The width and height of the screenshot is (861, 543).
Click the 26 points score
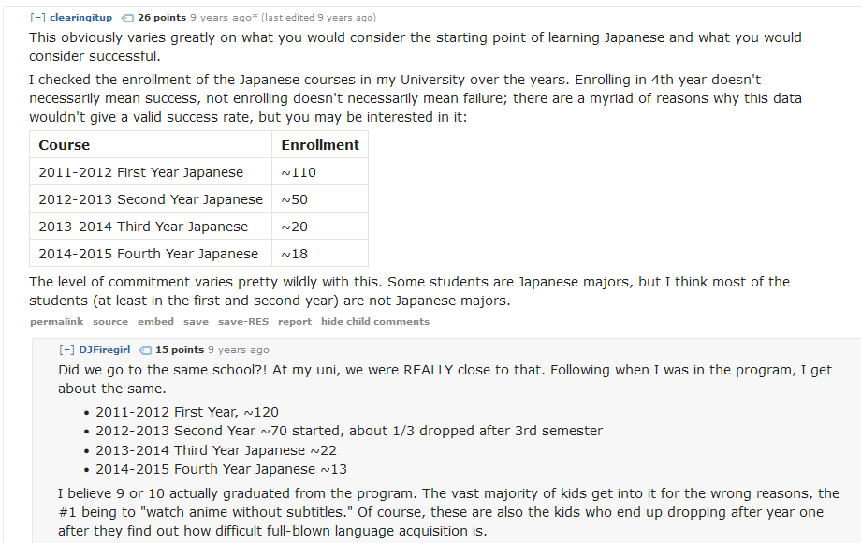[x=162, y=18]
